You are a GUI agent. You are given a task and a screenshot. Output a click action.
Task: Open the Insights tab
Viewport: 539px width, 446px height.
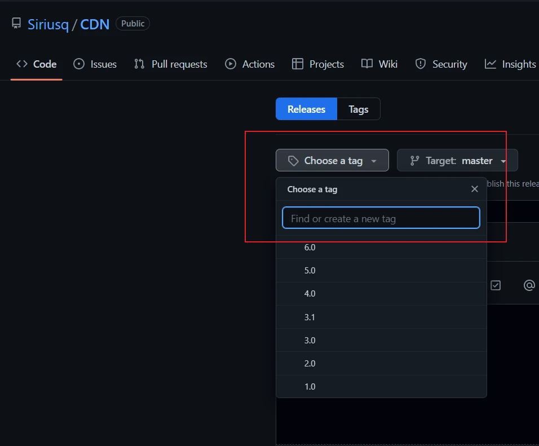pos(510,64)
